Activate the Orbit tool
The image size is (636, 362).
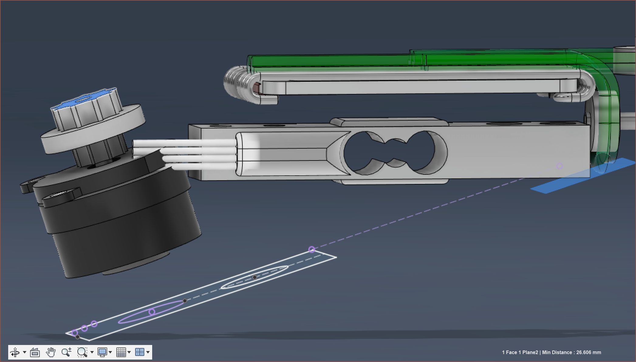click(15, 352)
